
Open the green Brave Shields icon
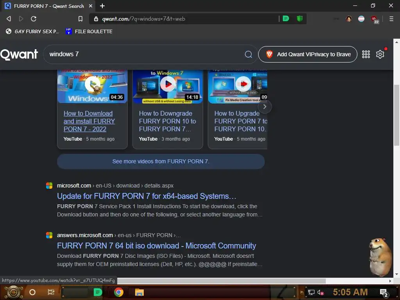click(x=300, y=18)
